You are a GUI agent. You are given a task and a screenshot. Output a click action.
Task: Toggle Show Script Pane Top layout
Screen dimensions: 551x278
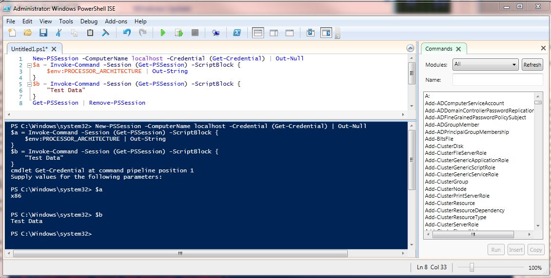tap(258, 33)
